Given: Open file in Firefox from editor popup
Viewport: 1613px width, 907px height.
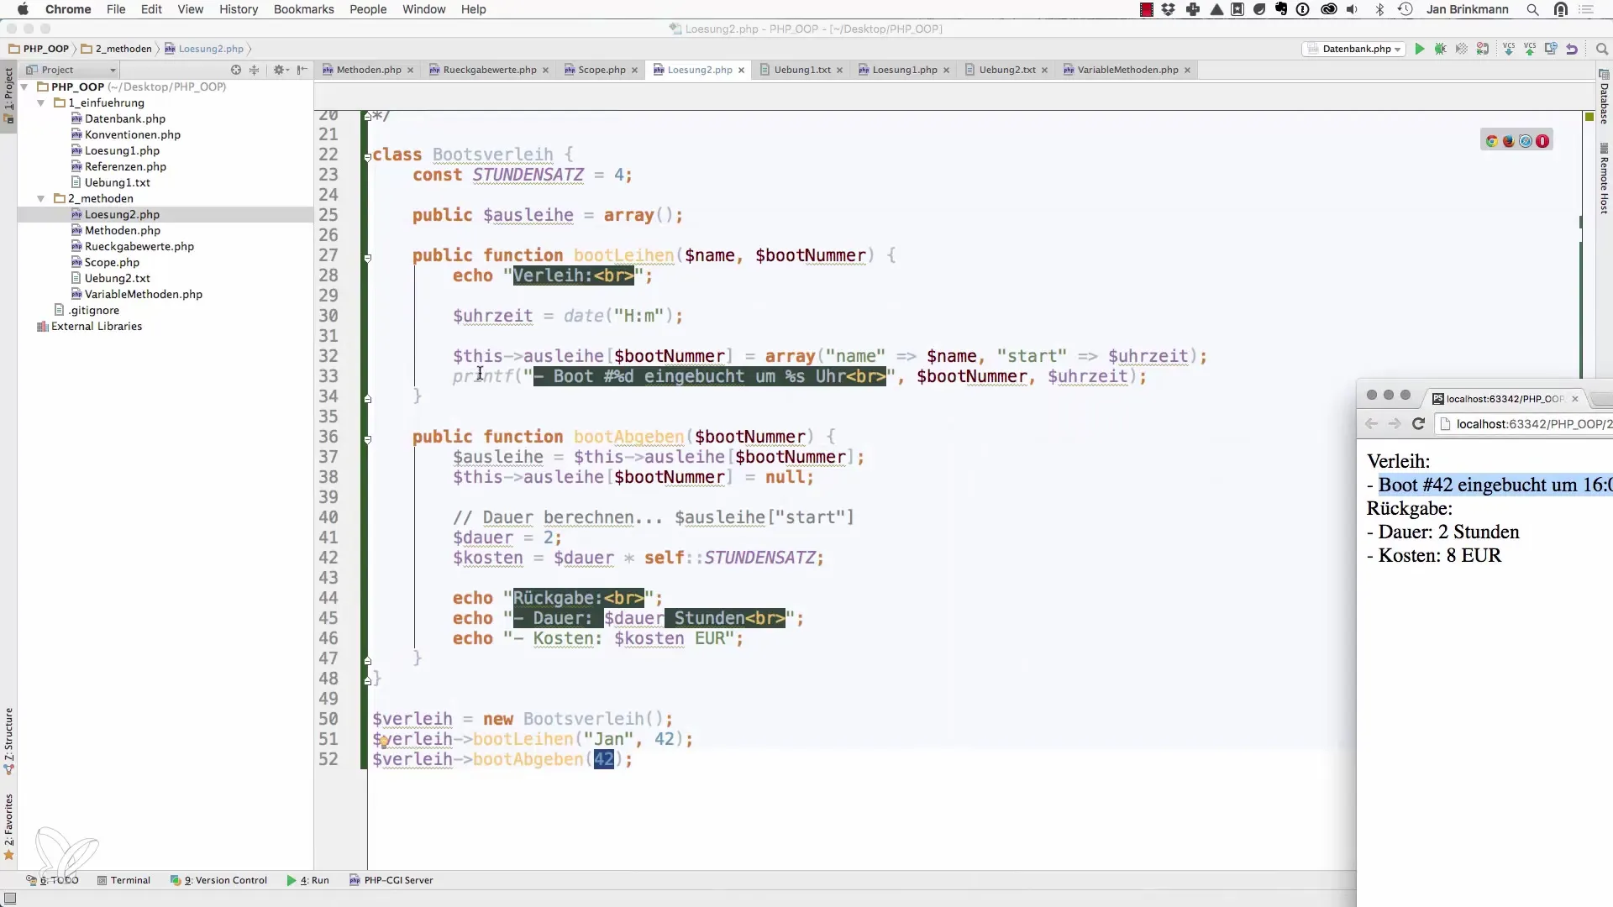Looking at the screenshot, I should (1509, 141).
